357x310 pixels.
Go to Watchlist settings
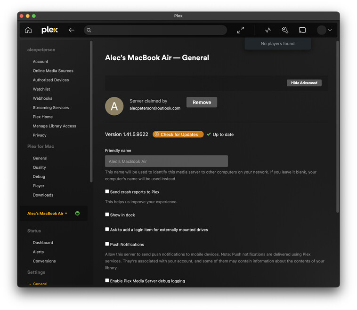tap(41, 89)
